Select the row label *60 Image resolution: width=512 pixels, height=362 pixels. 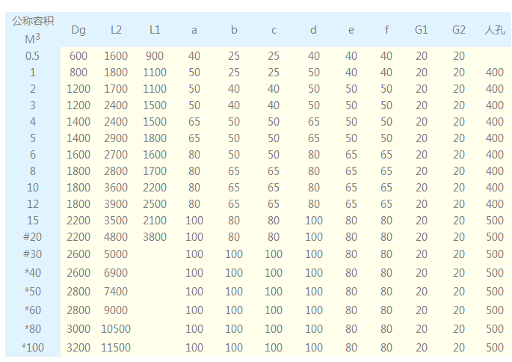point(33,310)
